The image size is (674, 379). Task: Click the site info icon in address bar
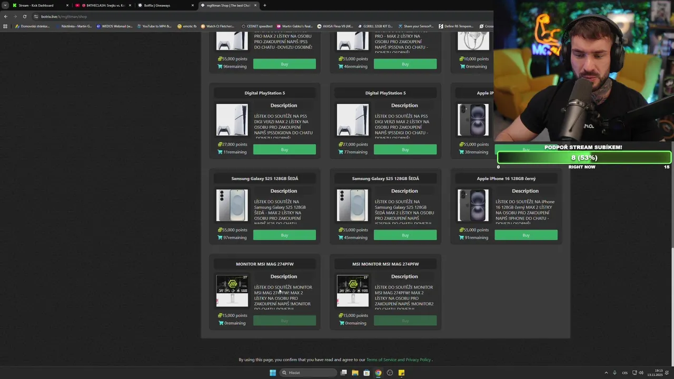click(36, 16)
